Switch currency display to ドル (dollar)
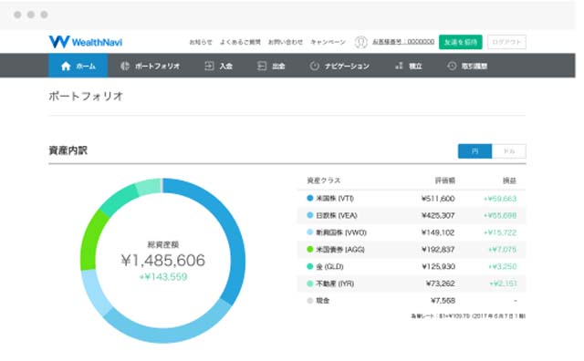The image size is (584, 361). (x=509, y=151)
